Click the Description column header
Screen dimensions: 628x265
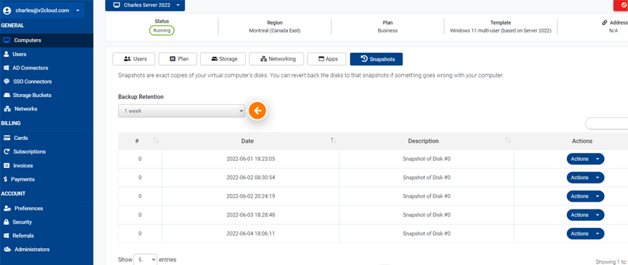(424, 141)
